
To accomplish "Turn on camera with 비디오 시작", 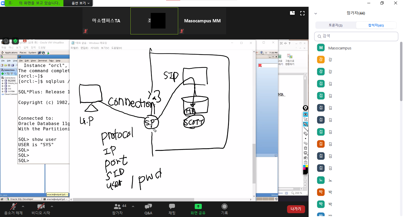I will 41,209.
